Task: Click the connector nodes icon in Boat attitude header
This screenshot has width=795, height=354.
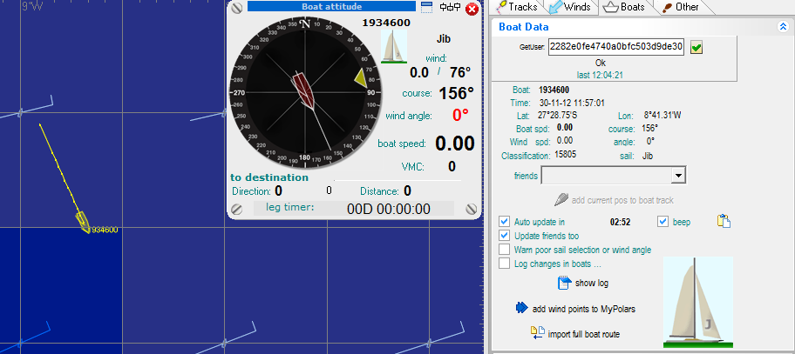Action: coord(450,8)
